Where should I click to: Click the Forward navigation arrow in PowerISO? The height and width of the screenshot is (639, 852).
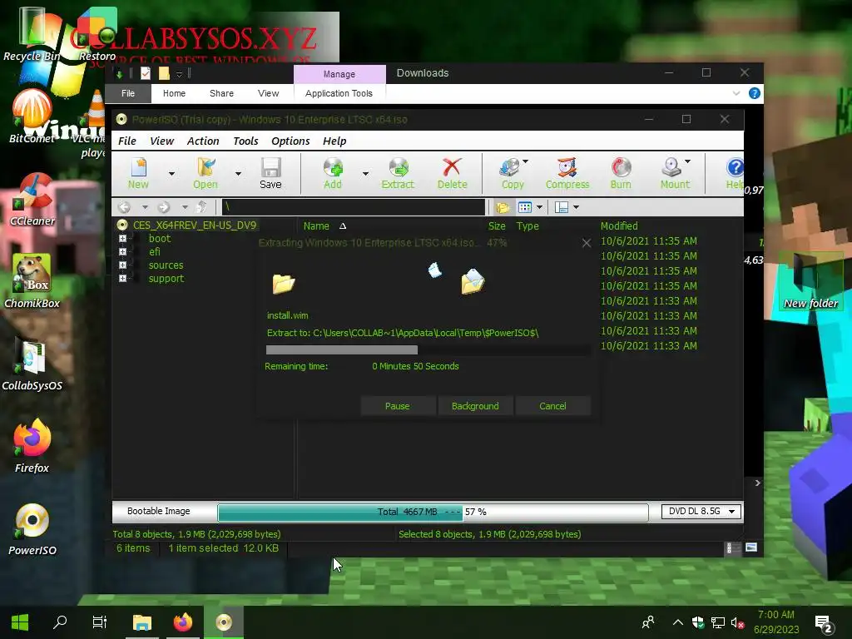coord(164,207)
